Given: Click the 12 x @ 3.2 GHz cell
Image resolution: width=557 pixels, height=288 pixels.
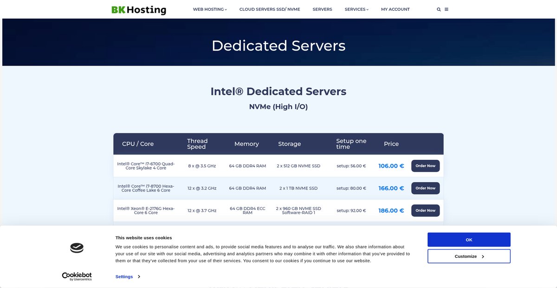Looking at the screenshot, I should pyautogui.click(x=202, y=188).
